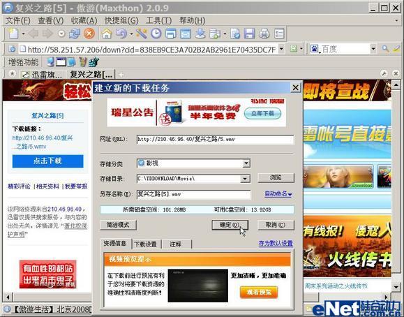Image resolution: width=404 pixels, height=317 pixels.
Task: Expand the address bar URL dropdown
Action: click(282, 48)
